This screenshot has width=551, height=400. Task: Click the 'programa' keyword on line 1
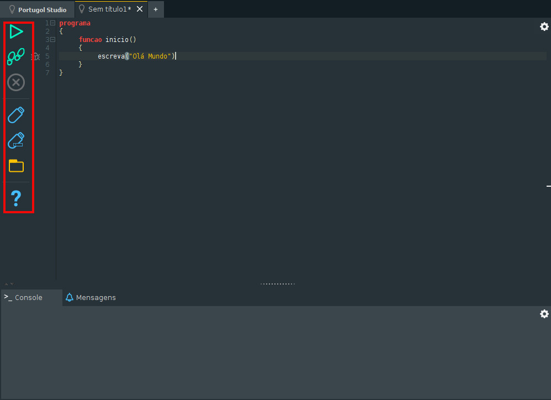click(75, 23)
